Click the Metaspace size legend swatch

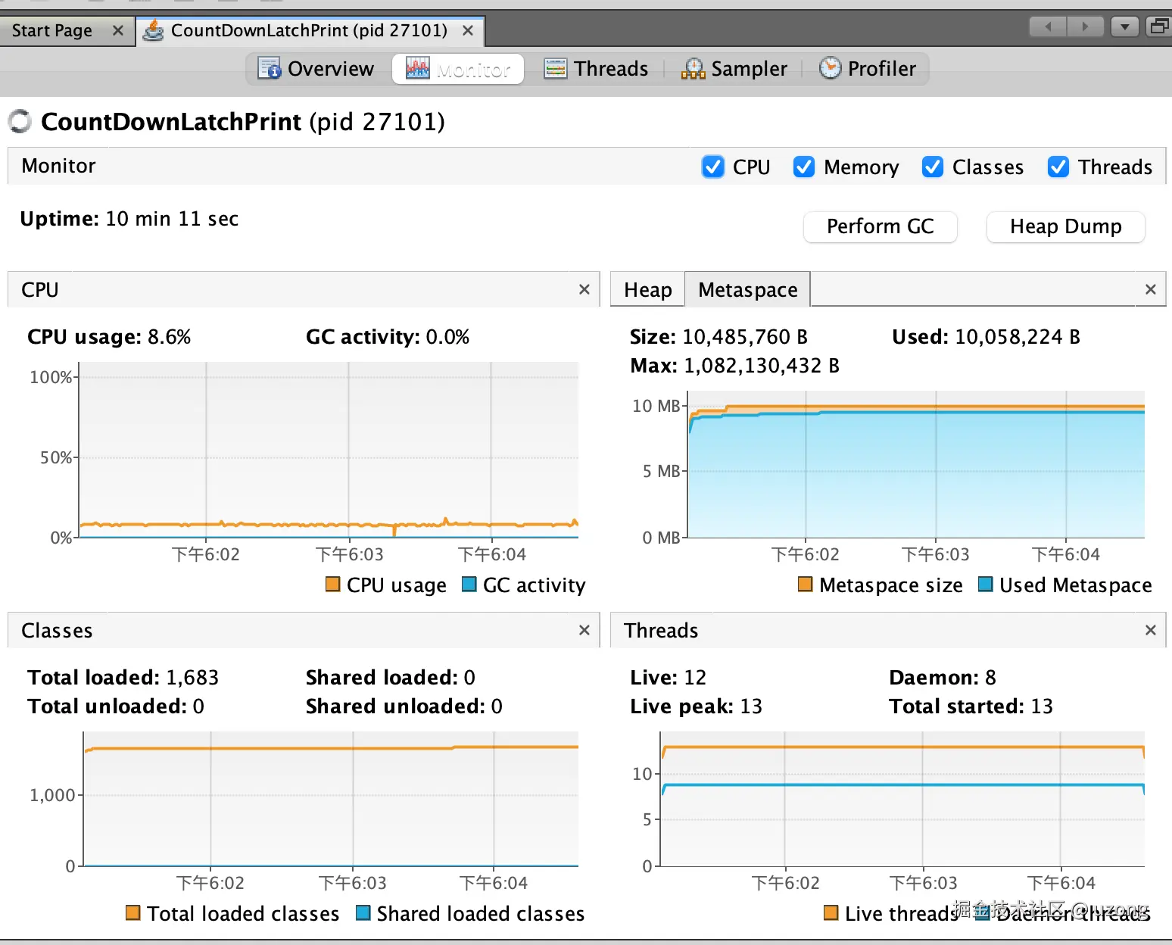click(x=805, y=585)
